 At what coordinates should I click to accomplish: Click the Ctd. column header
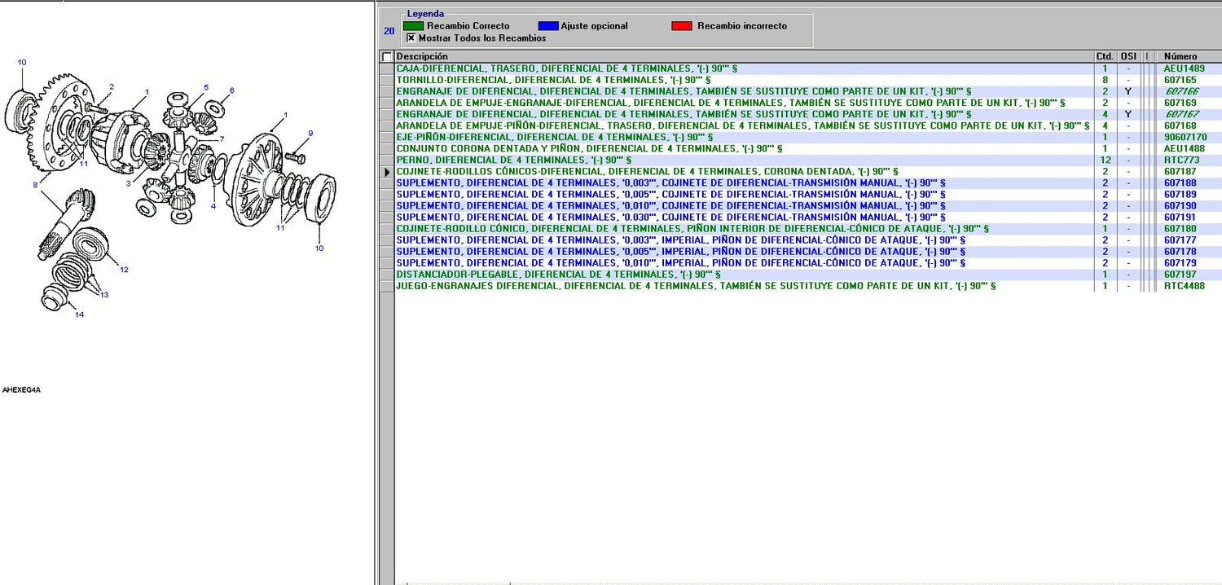1105,56
